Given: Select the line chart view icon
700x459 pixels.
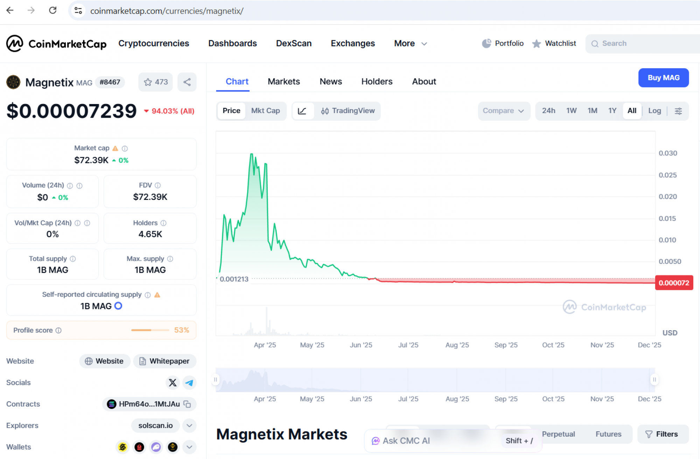Looking at the screenshot, I should pos(302,111).
